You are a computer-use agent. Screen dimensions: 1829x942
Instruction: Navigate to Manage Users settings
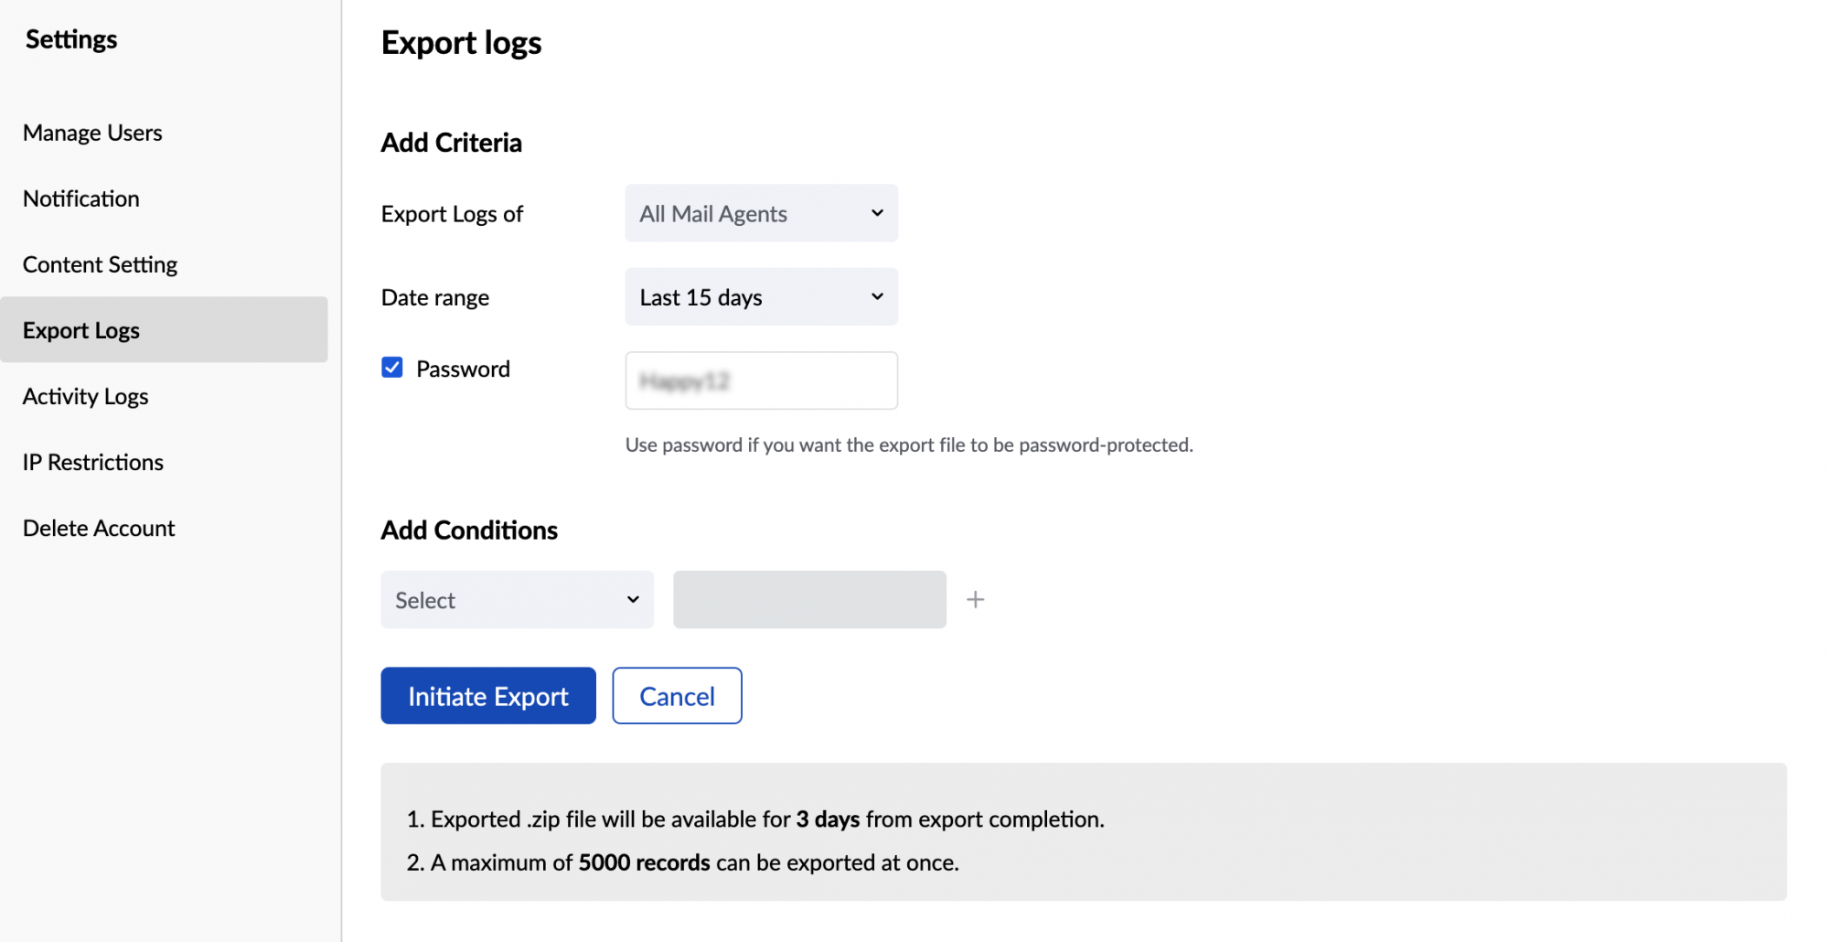(91, 132)
